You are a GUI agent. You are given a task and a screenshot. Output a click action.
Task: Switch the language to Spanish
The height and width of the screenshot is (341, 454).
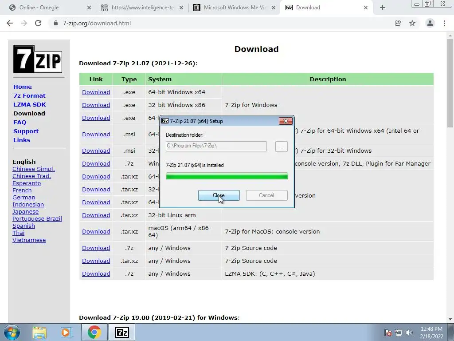point(24,226)
